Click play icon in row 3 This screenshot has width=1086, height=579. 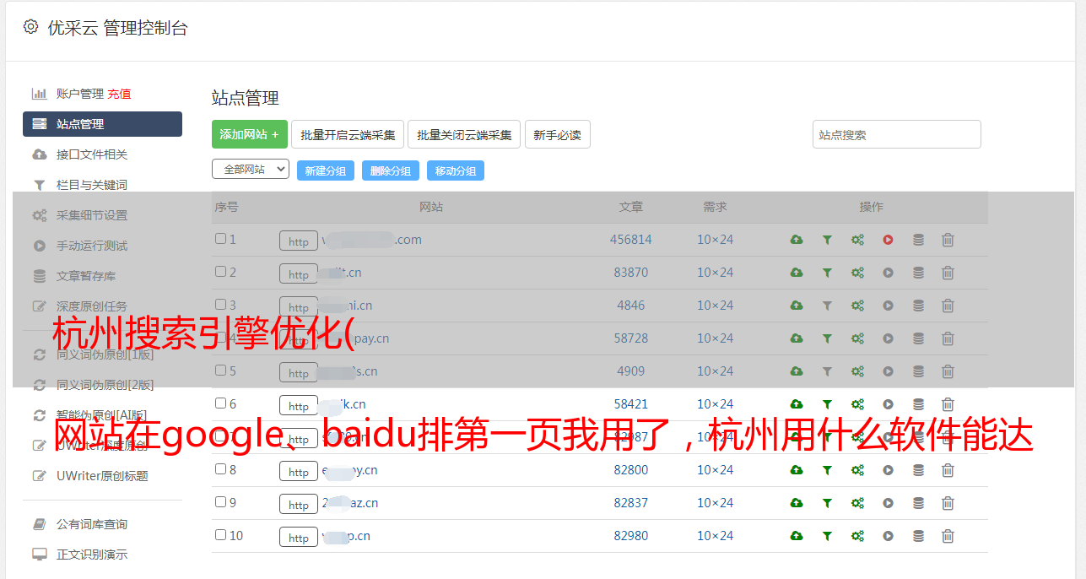[888, 306]
